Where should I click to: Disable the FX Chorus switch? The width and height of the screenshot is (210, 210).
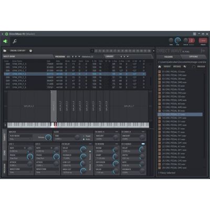[143, 144]
